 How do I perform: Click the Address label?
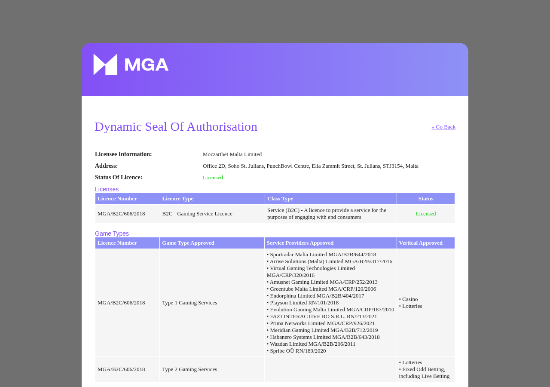(106, 166)
